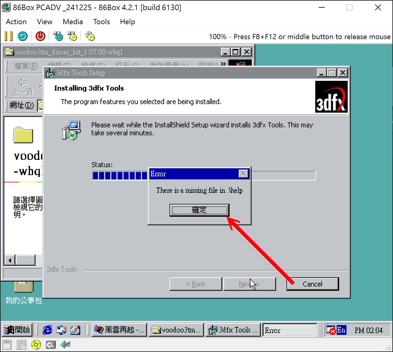Click the En language indicator
The width and height of the screenshot is (393, 352).
click(341, 330)
